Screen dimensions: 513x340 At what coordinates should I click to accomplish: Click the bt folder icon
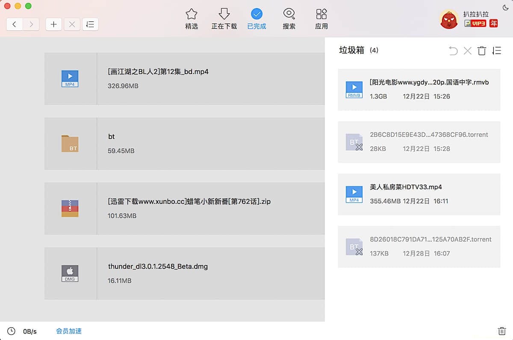[x=70, y=144]
